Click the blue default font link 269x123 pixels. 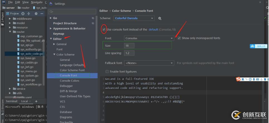153,29
